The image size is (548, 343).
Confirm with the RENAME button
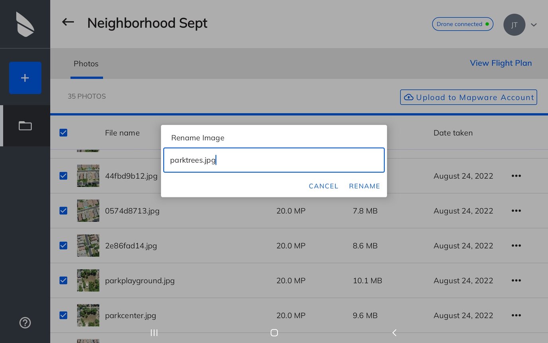pyautogui.click(x=364, y=186)
